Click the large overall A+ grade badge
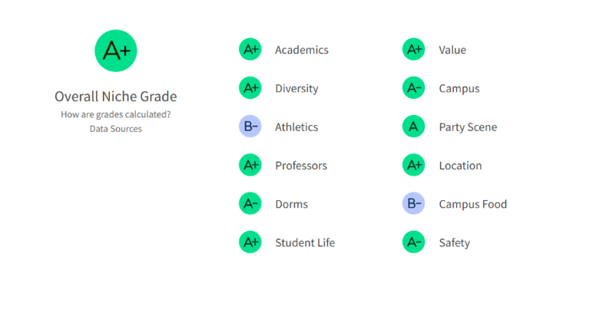The image size is (590, 313). (x=115, y=51)
